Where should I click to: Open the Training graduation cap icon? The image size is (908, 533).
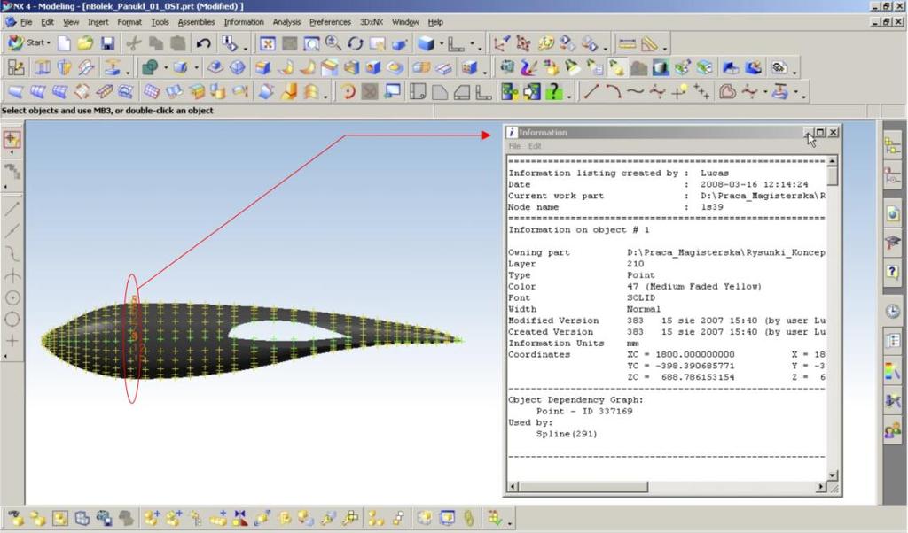click(x=892, y=243)
